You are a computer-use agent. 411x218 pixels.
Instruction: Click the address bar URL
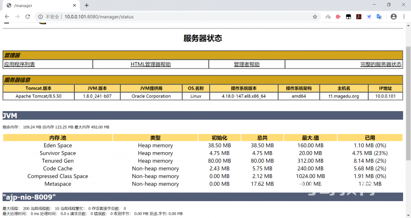(x=99, y=17)
